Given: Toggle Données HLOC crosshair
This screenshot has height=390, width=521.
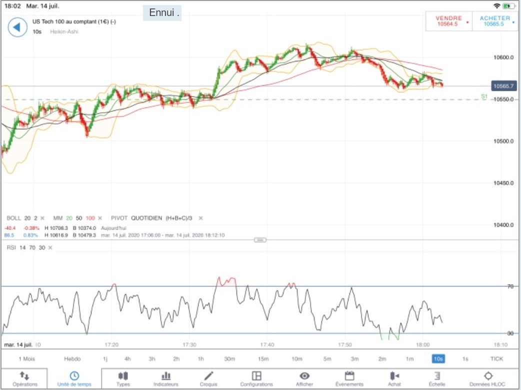Looking at the screenshot, I should point(487,379).
